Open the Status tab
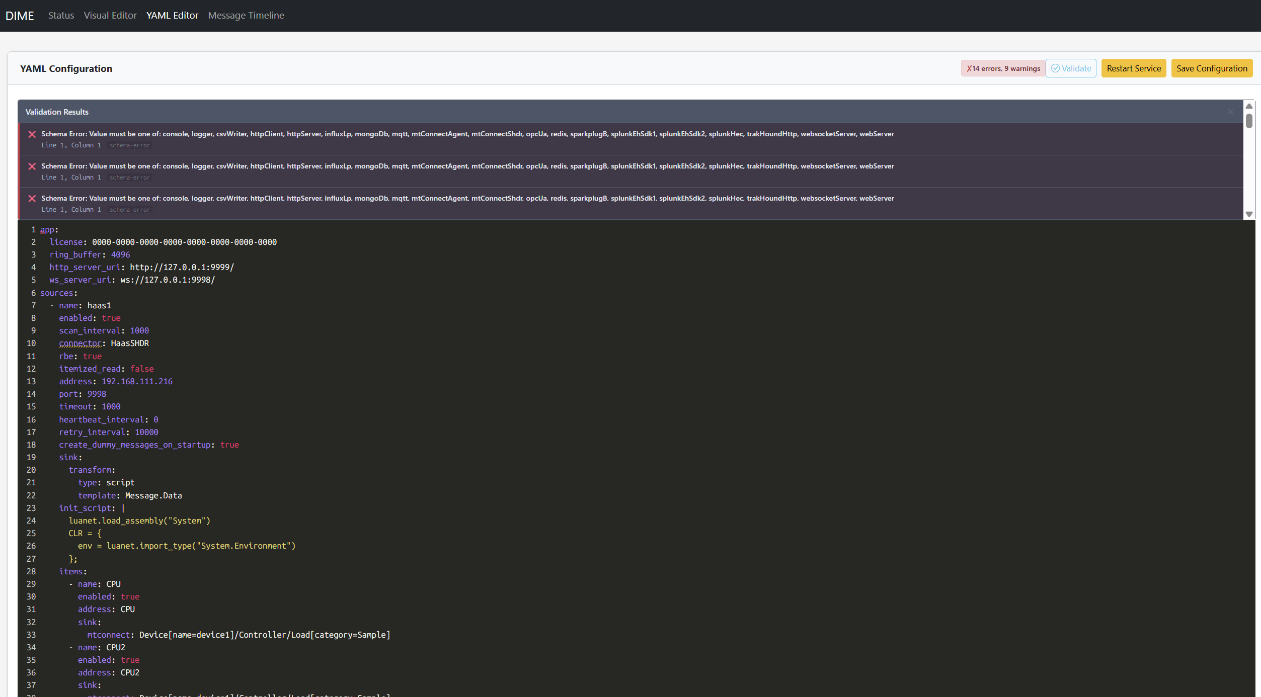This screenshot has width=1261, height=697. 61,16
